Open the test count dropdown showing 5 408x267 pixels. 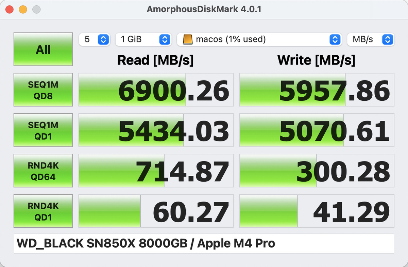pyautogui.click(x=94, y=39)
